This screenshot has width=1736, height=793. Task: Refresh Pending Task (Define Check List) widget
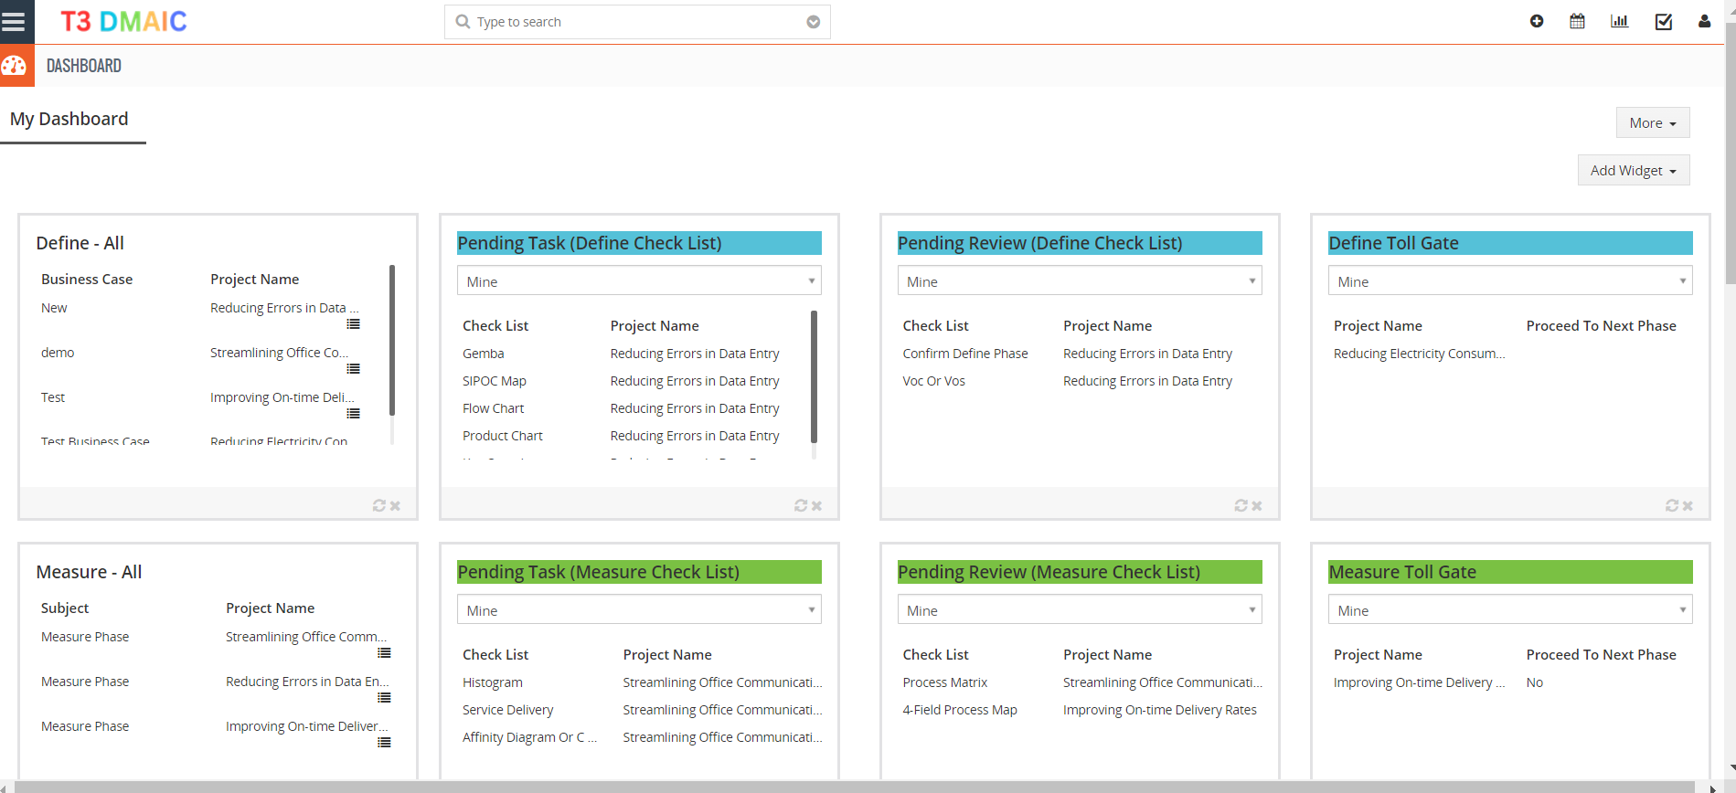point(801,505)
